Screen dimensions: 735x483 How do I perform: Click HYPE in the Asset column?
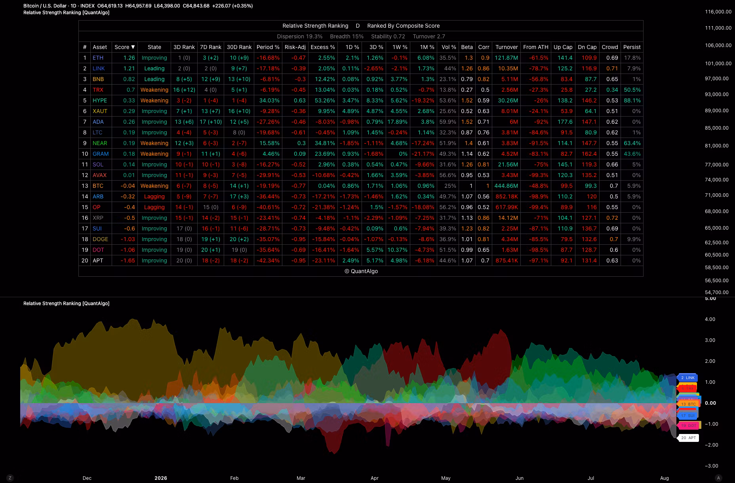tap(100, 100)
